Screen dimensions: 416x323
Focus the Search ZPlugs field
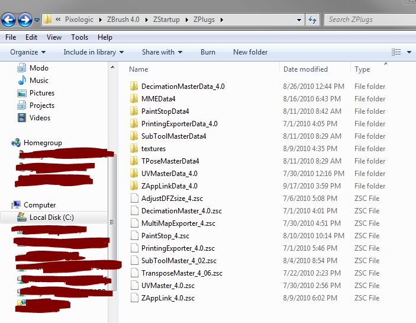(x=370, y=20)
